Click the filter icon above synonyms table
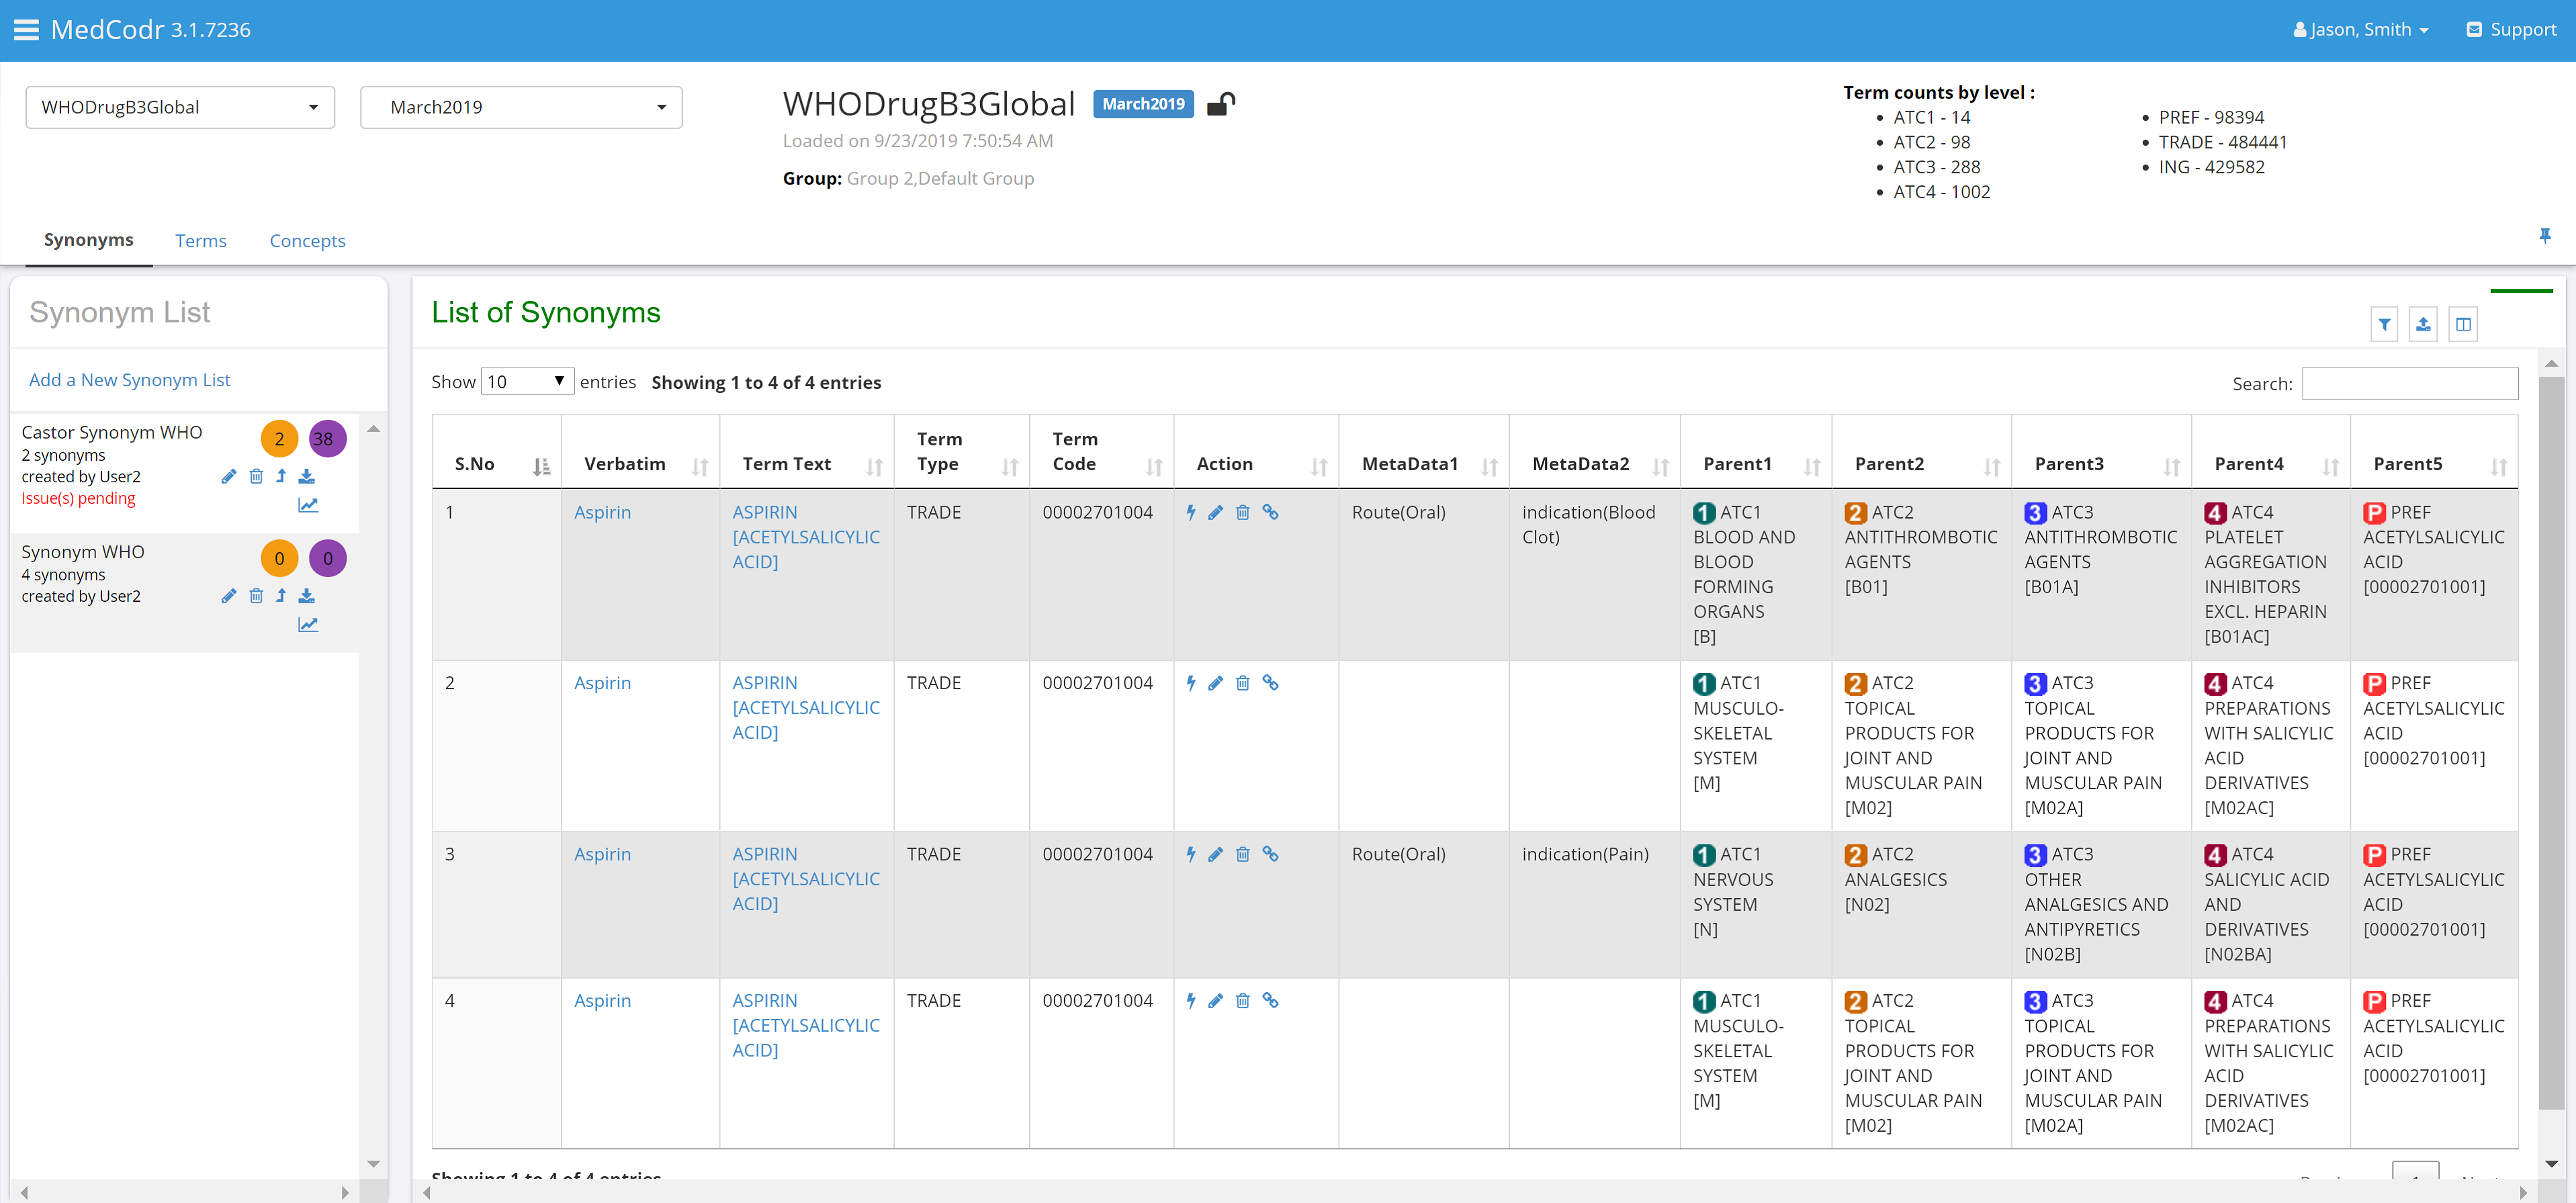 [x=2384, y=324]
